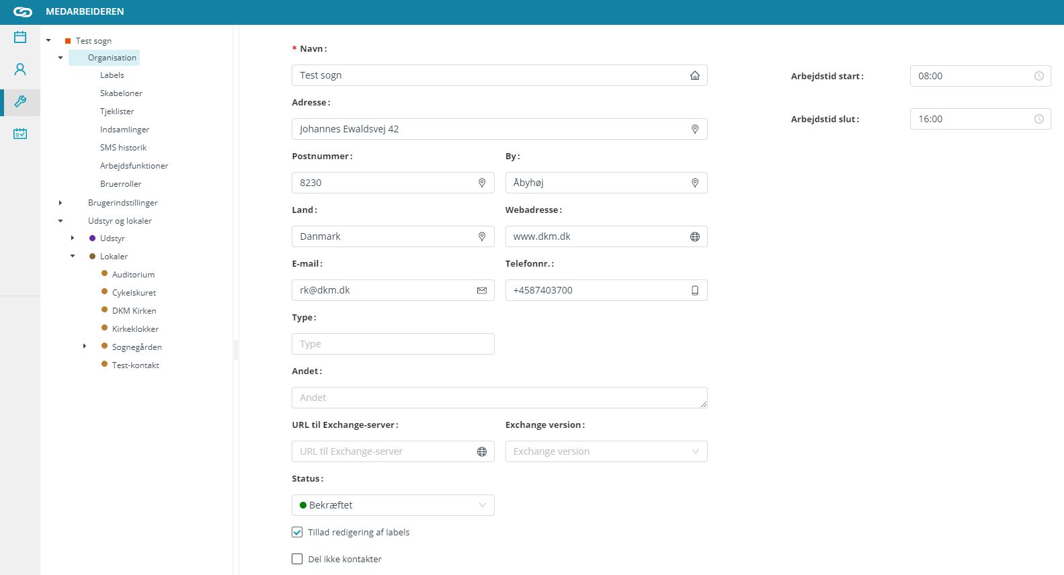Open SMS historik in the tree
This screenshot has width=1064, height=575.
(x=123, y=148)
